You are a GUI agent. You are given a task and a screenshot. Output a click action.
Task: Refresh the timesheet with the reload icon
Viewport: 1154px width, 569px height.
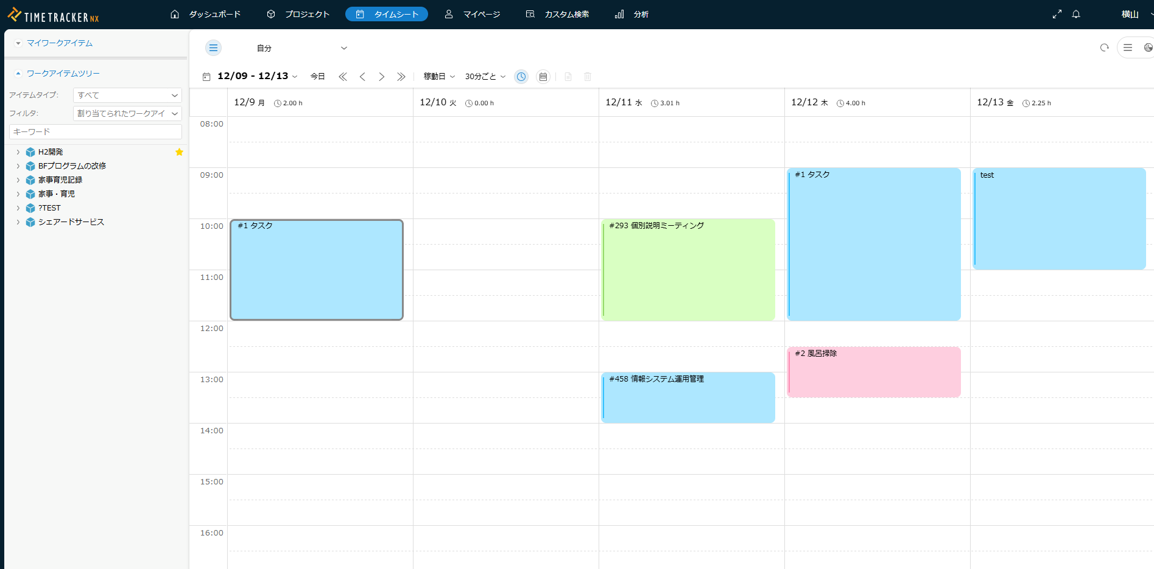point(1104,47)
